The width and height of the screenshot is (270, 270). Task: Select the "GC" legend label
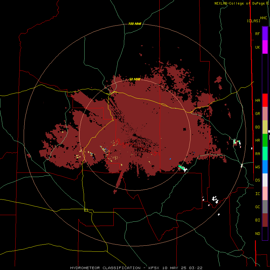point(257,207)
